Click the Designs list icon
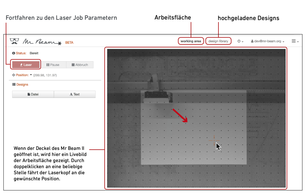The width and height of the screenshot is (306, 194). 14,85
